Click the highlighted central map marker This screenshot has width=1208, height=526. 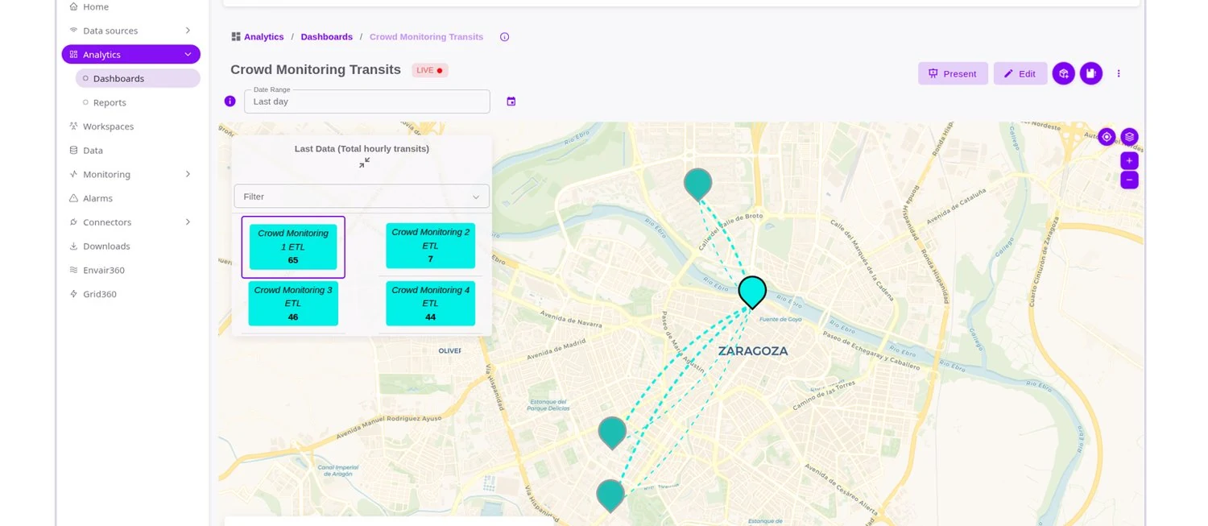click(x=752, y=292)
